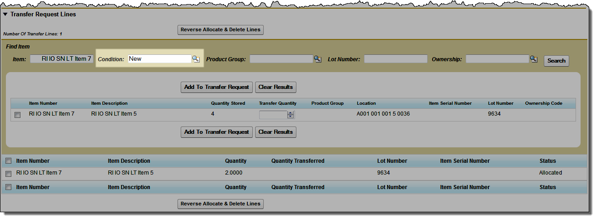Open the Ownership lookup icon

[x=533, y=59]
